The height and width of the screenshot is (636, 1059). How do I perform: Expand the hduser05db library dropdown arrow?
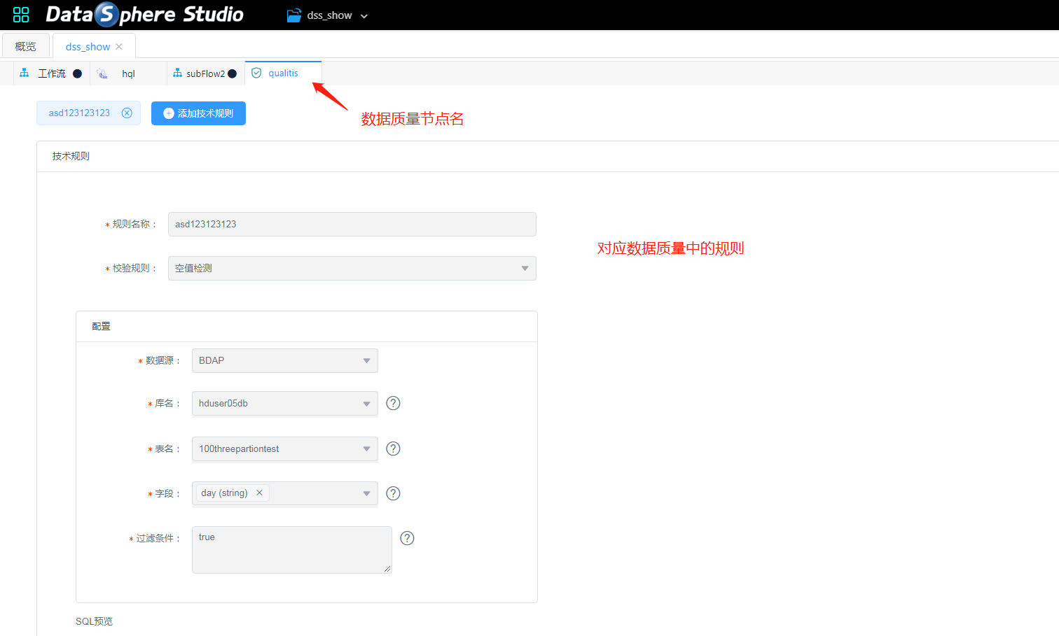click(366, 403)
